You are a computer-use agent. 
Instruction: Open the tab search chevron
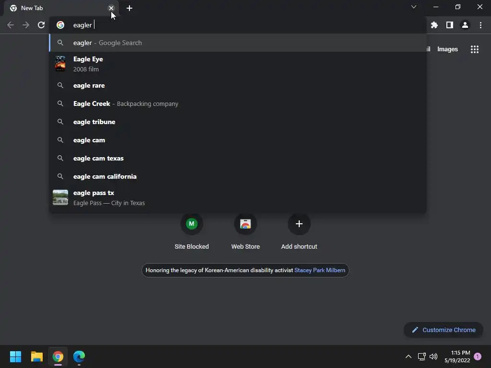(x=414, y=7)
